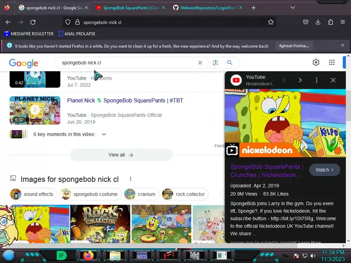Search by image with Google Lens icon

click(215, 63)
